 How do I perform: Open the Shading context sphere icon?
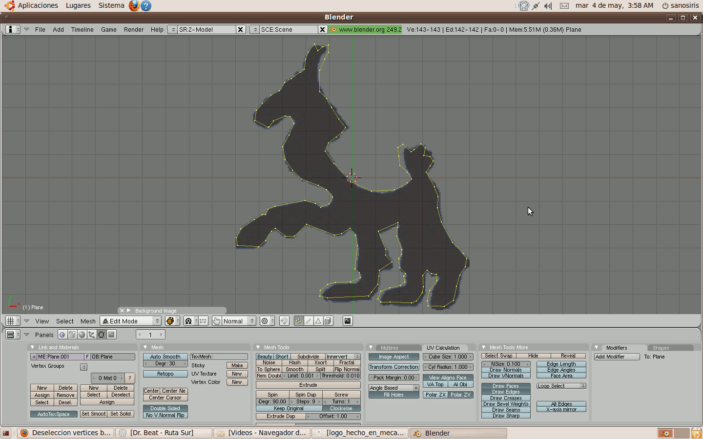pos(82,335)
